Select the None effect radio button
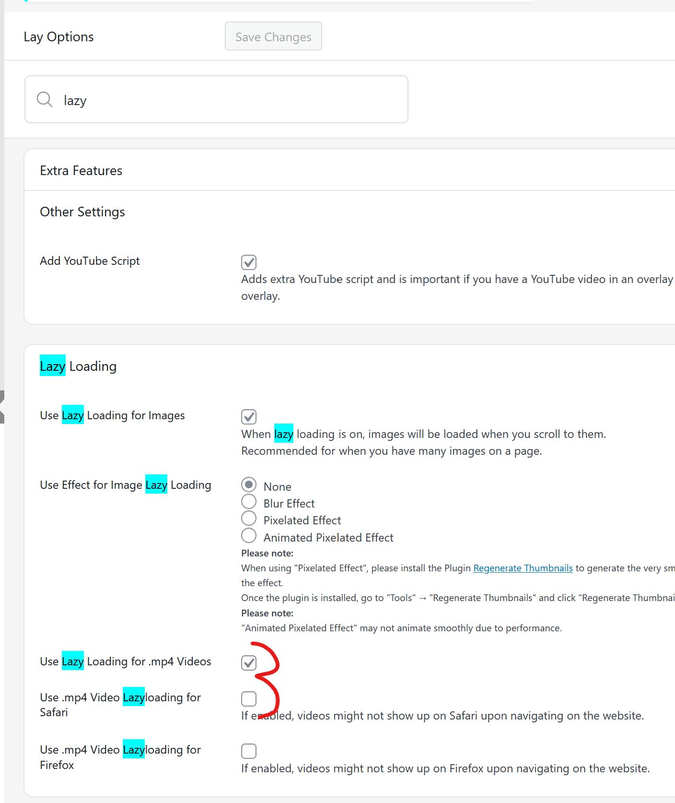Image resolution: width=675 pixels, height=803 pixels. coord(249,484)
